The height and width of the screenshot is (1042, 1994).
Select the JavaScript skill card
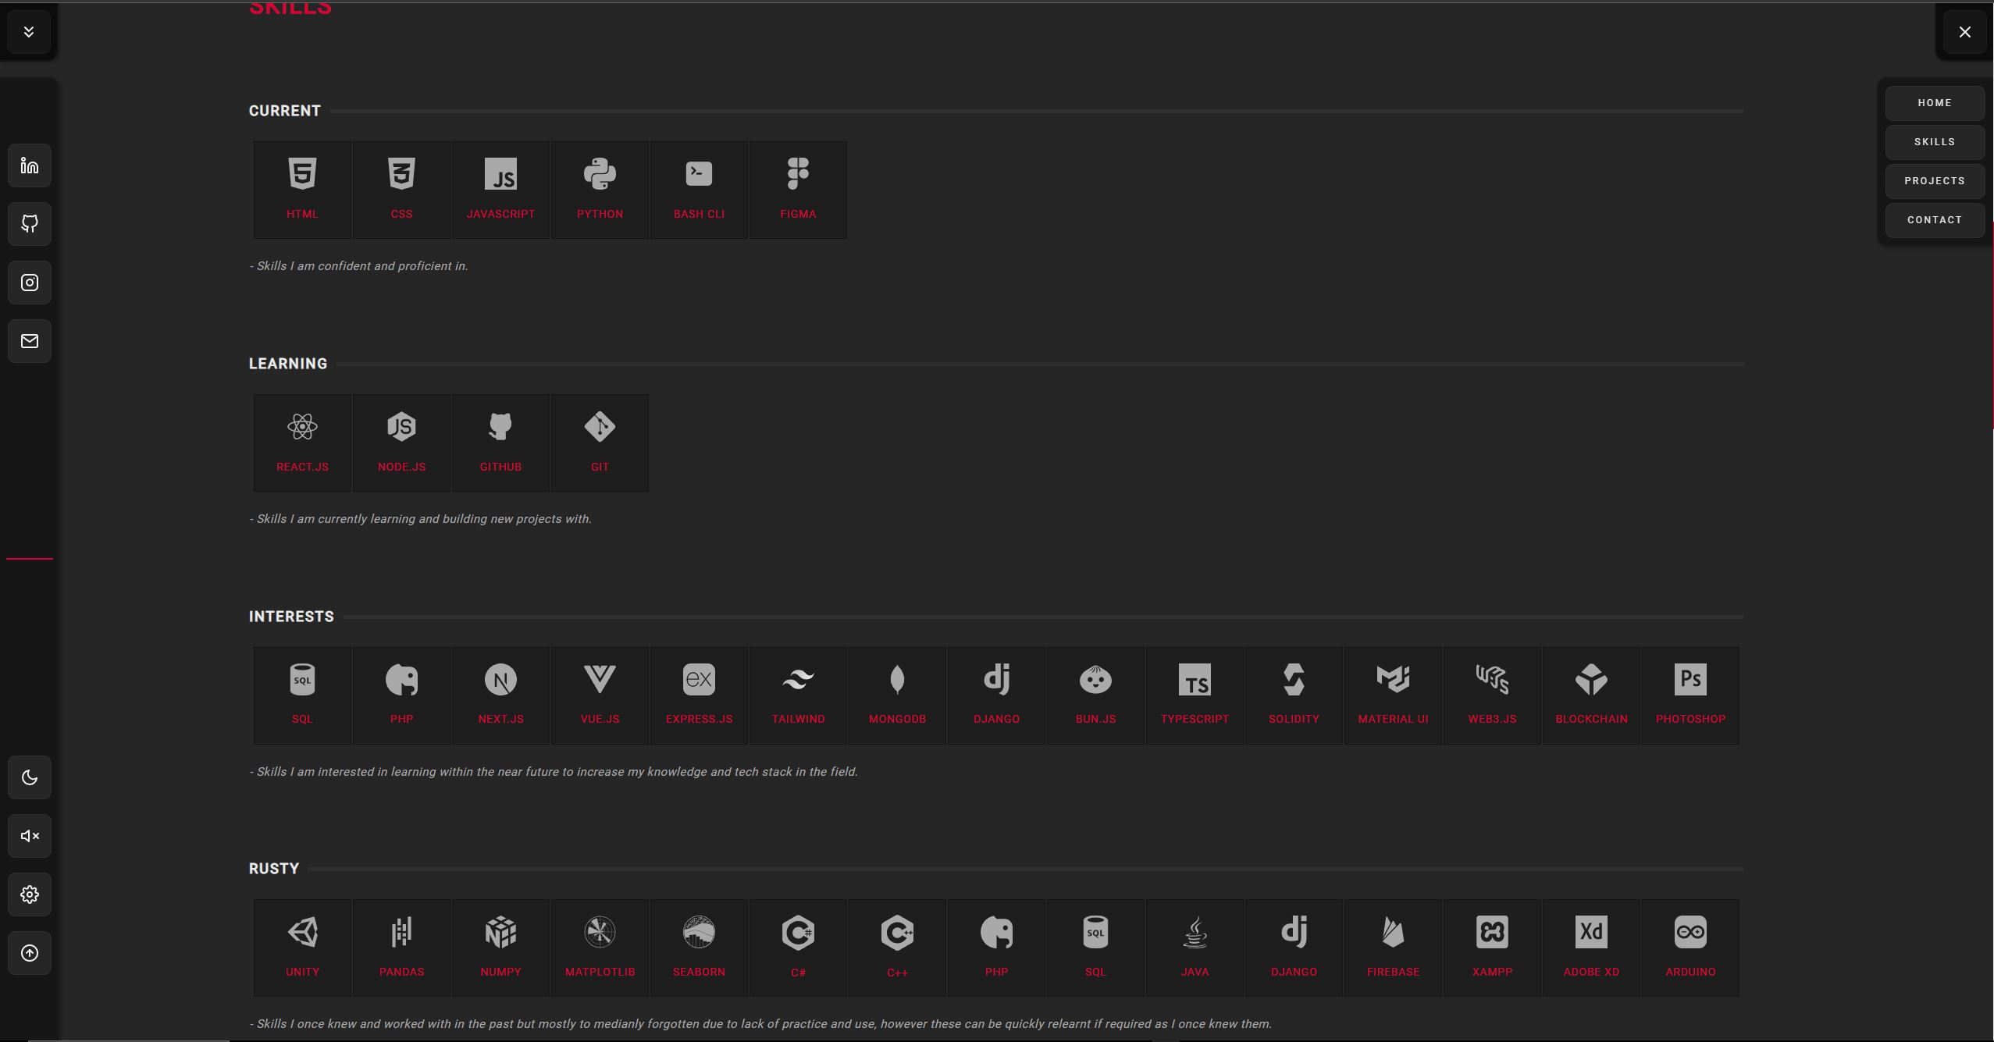[500, 190]
